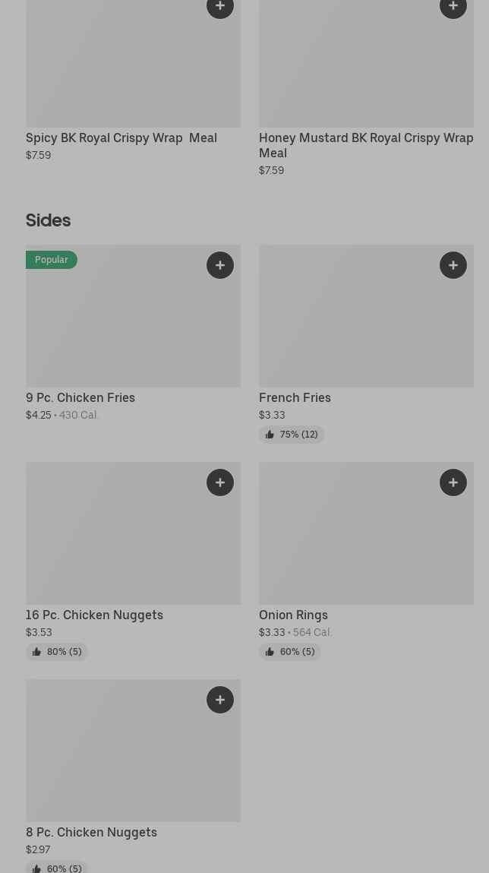This screenshot has width=489, height=873.
Task: Add Honey Mustard BK Royal Wrap Meal
Action: coord(453,7)
